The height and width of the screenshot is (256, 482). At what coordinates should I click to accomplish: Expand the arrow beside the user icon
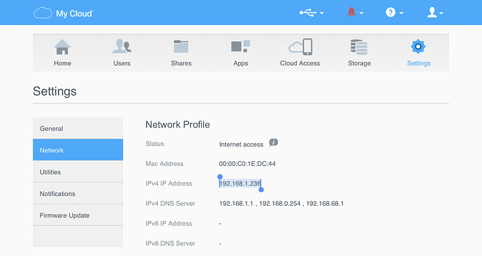coord(441,13)
